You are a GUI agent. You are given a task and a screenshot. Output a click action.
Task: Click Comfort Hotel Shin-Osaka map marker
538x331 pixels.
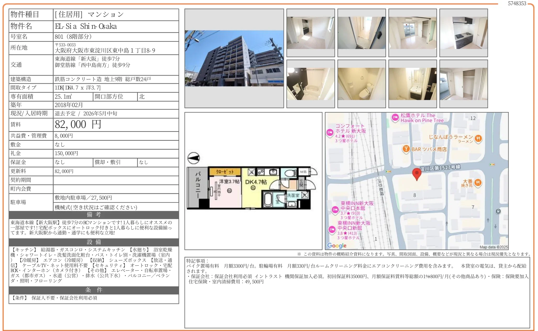330,133
